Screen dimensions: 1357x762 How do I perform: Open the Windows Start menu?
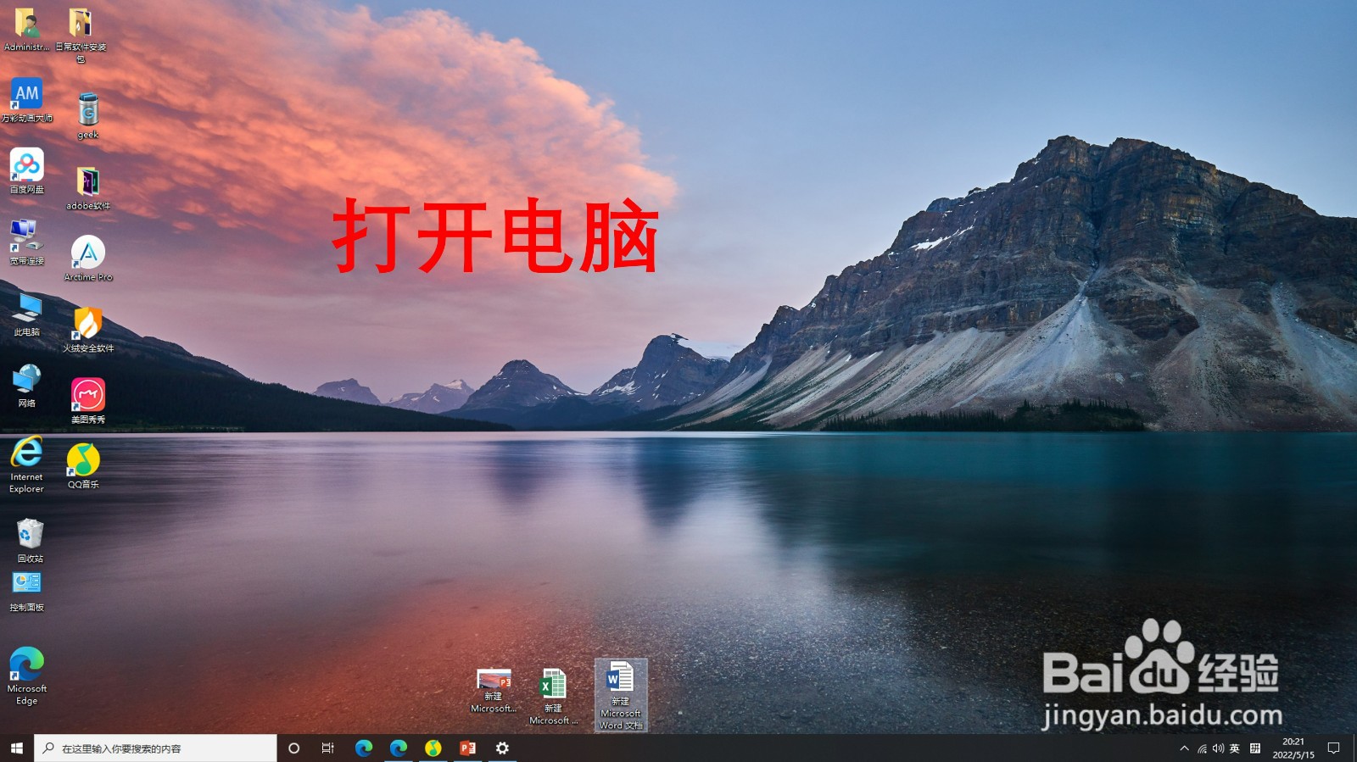[16, 748]
